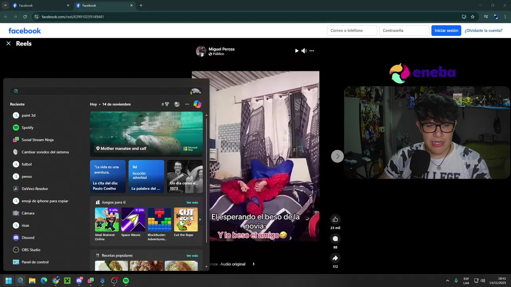Image resolution: width=511 pixels, height=287 pixels.
Task: Open Cut the Rope game tile
Action: 186,222
